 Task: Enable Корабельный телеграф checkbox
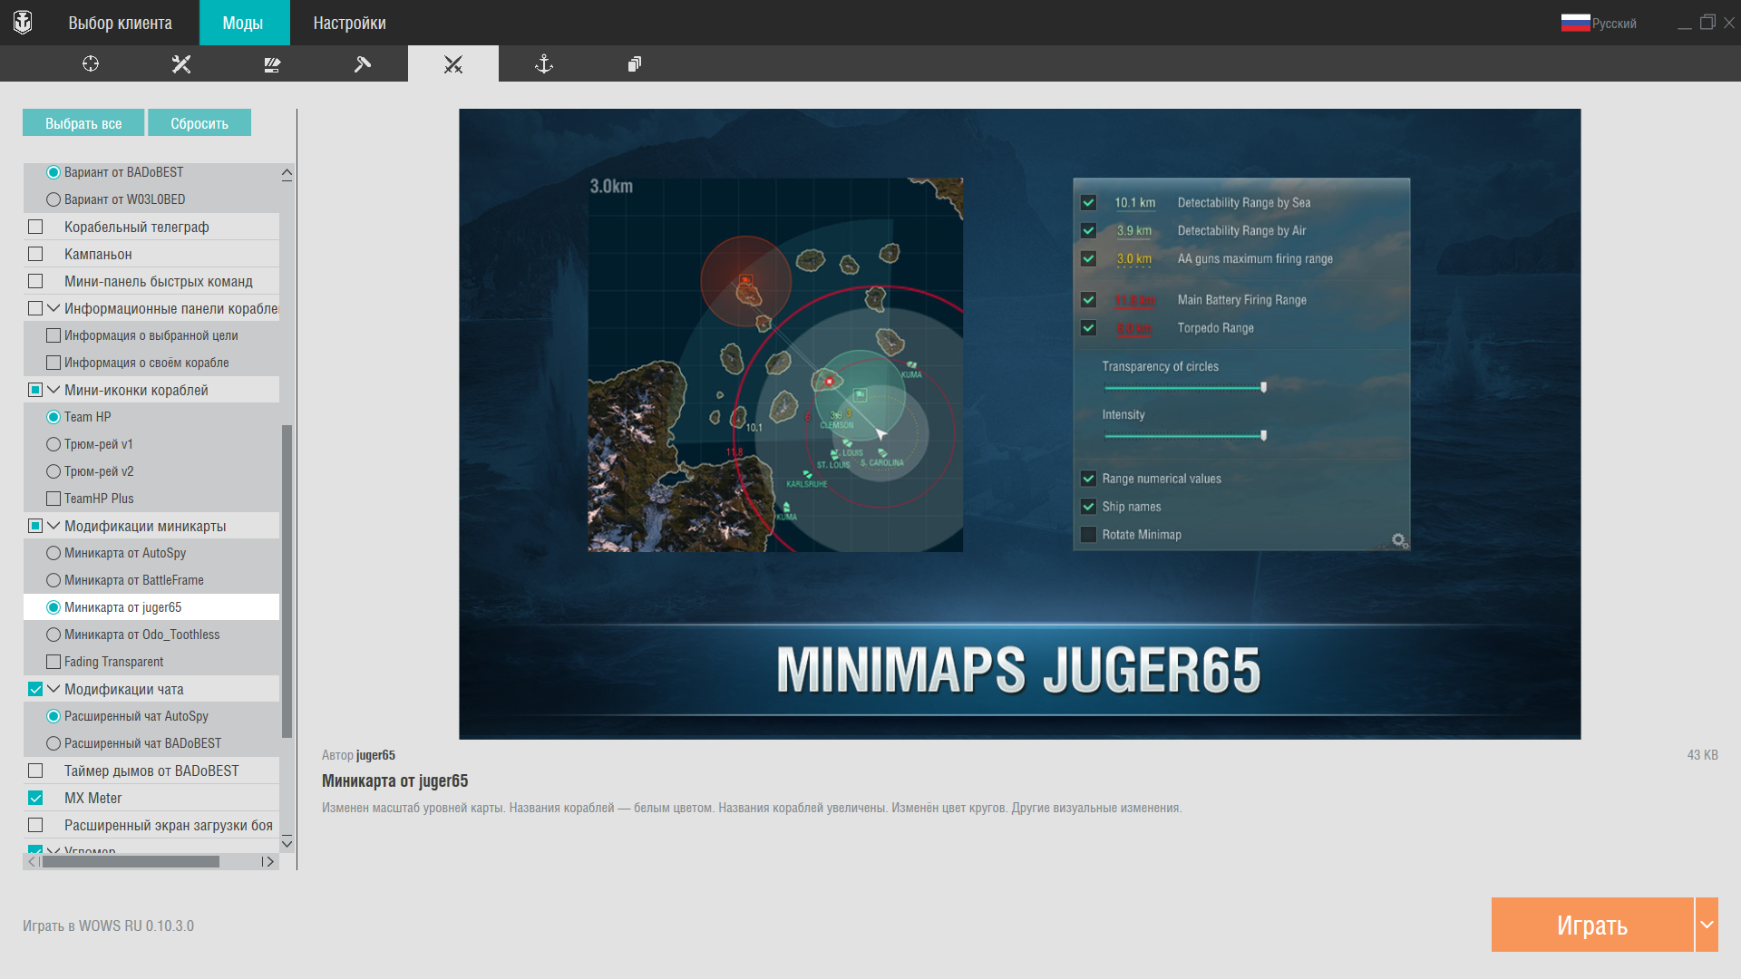(x=35, y=227)
